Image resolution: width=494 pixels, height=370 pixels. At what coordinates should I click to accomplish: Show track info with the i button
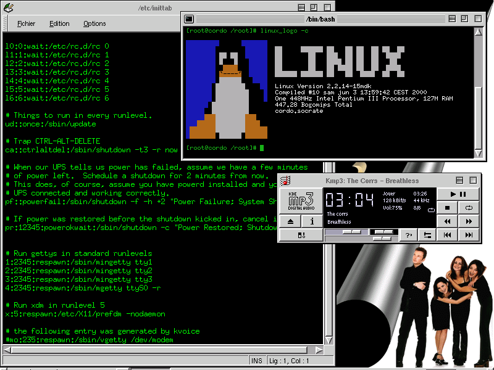click(x=312, y=221)
